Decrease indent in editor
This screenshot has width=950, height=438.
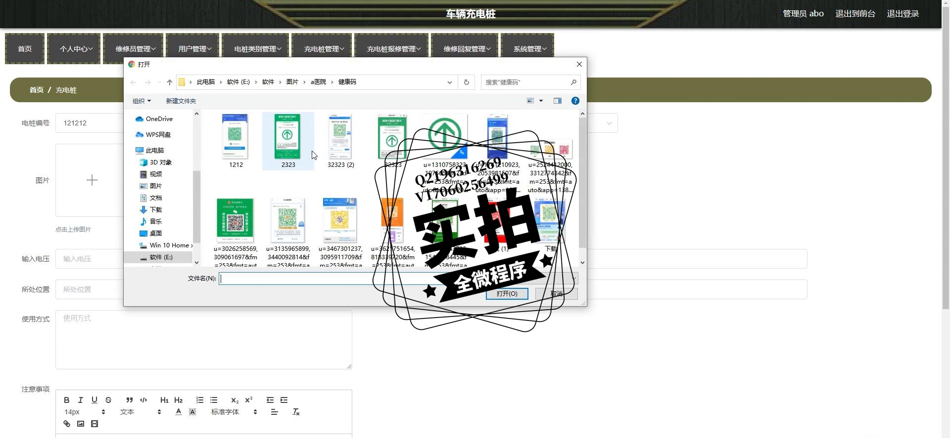(270, 400)
